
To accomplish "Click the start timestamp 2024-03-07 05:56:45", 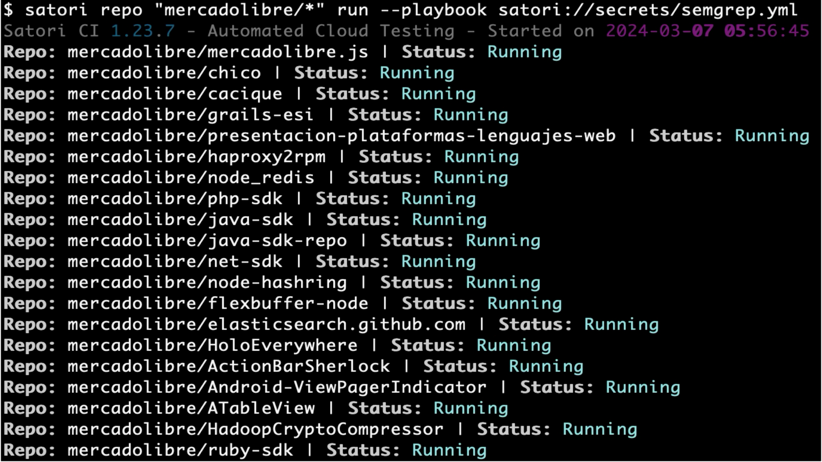I will (707, 31).
